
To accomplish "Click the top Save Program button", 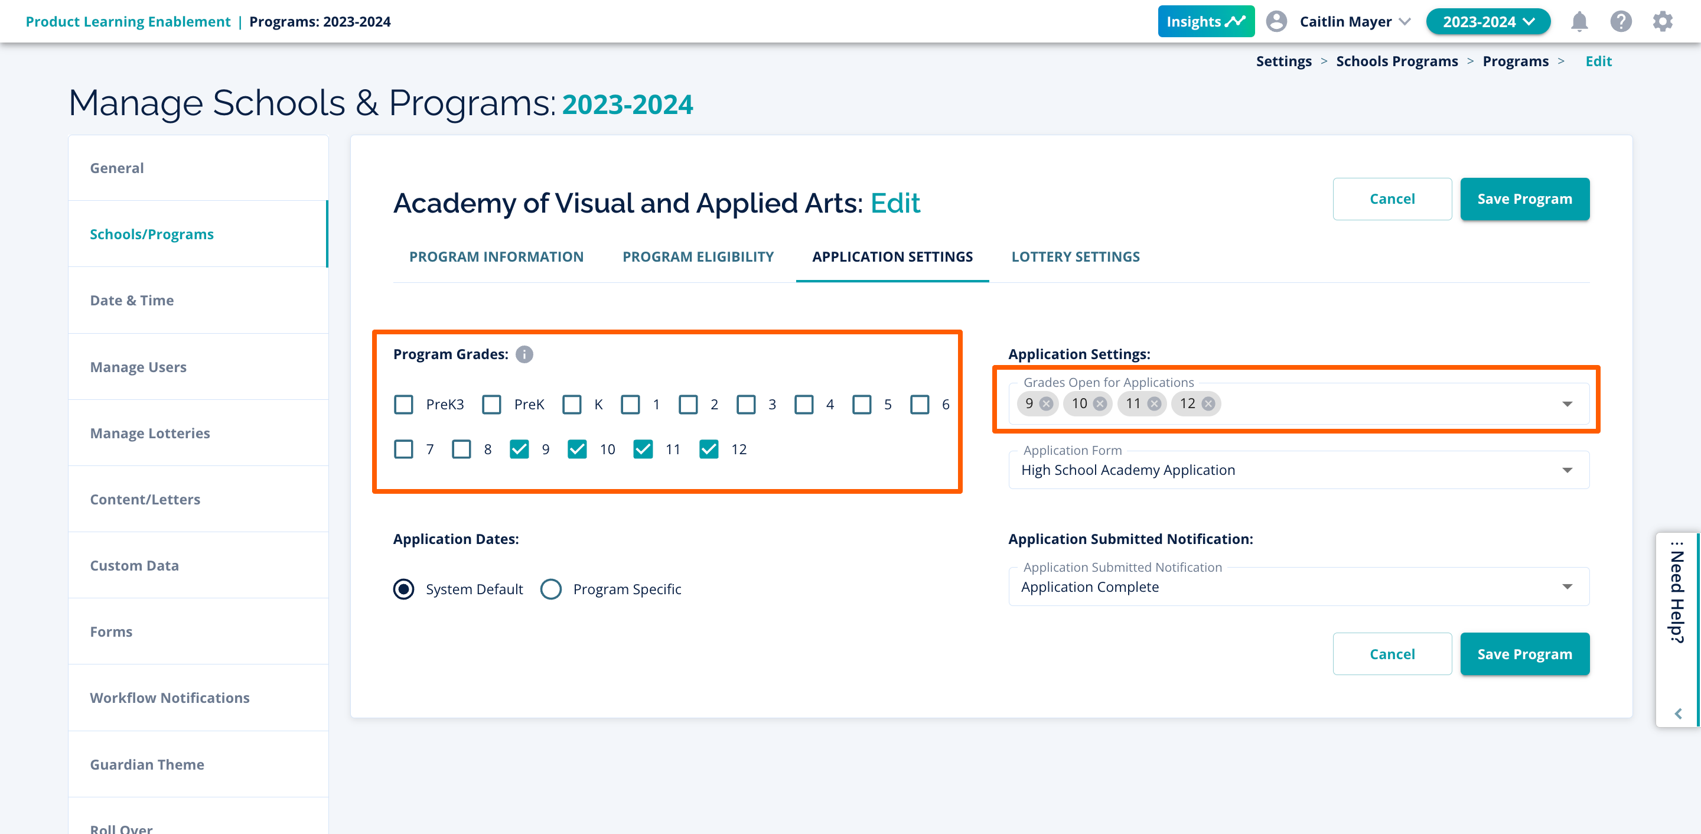I will [x=1524, y=199].
